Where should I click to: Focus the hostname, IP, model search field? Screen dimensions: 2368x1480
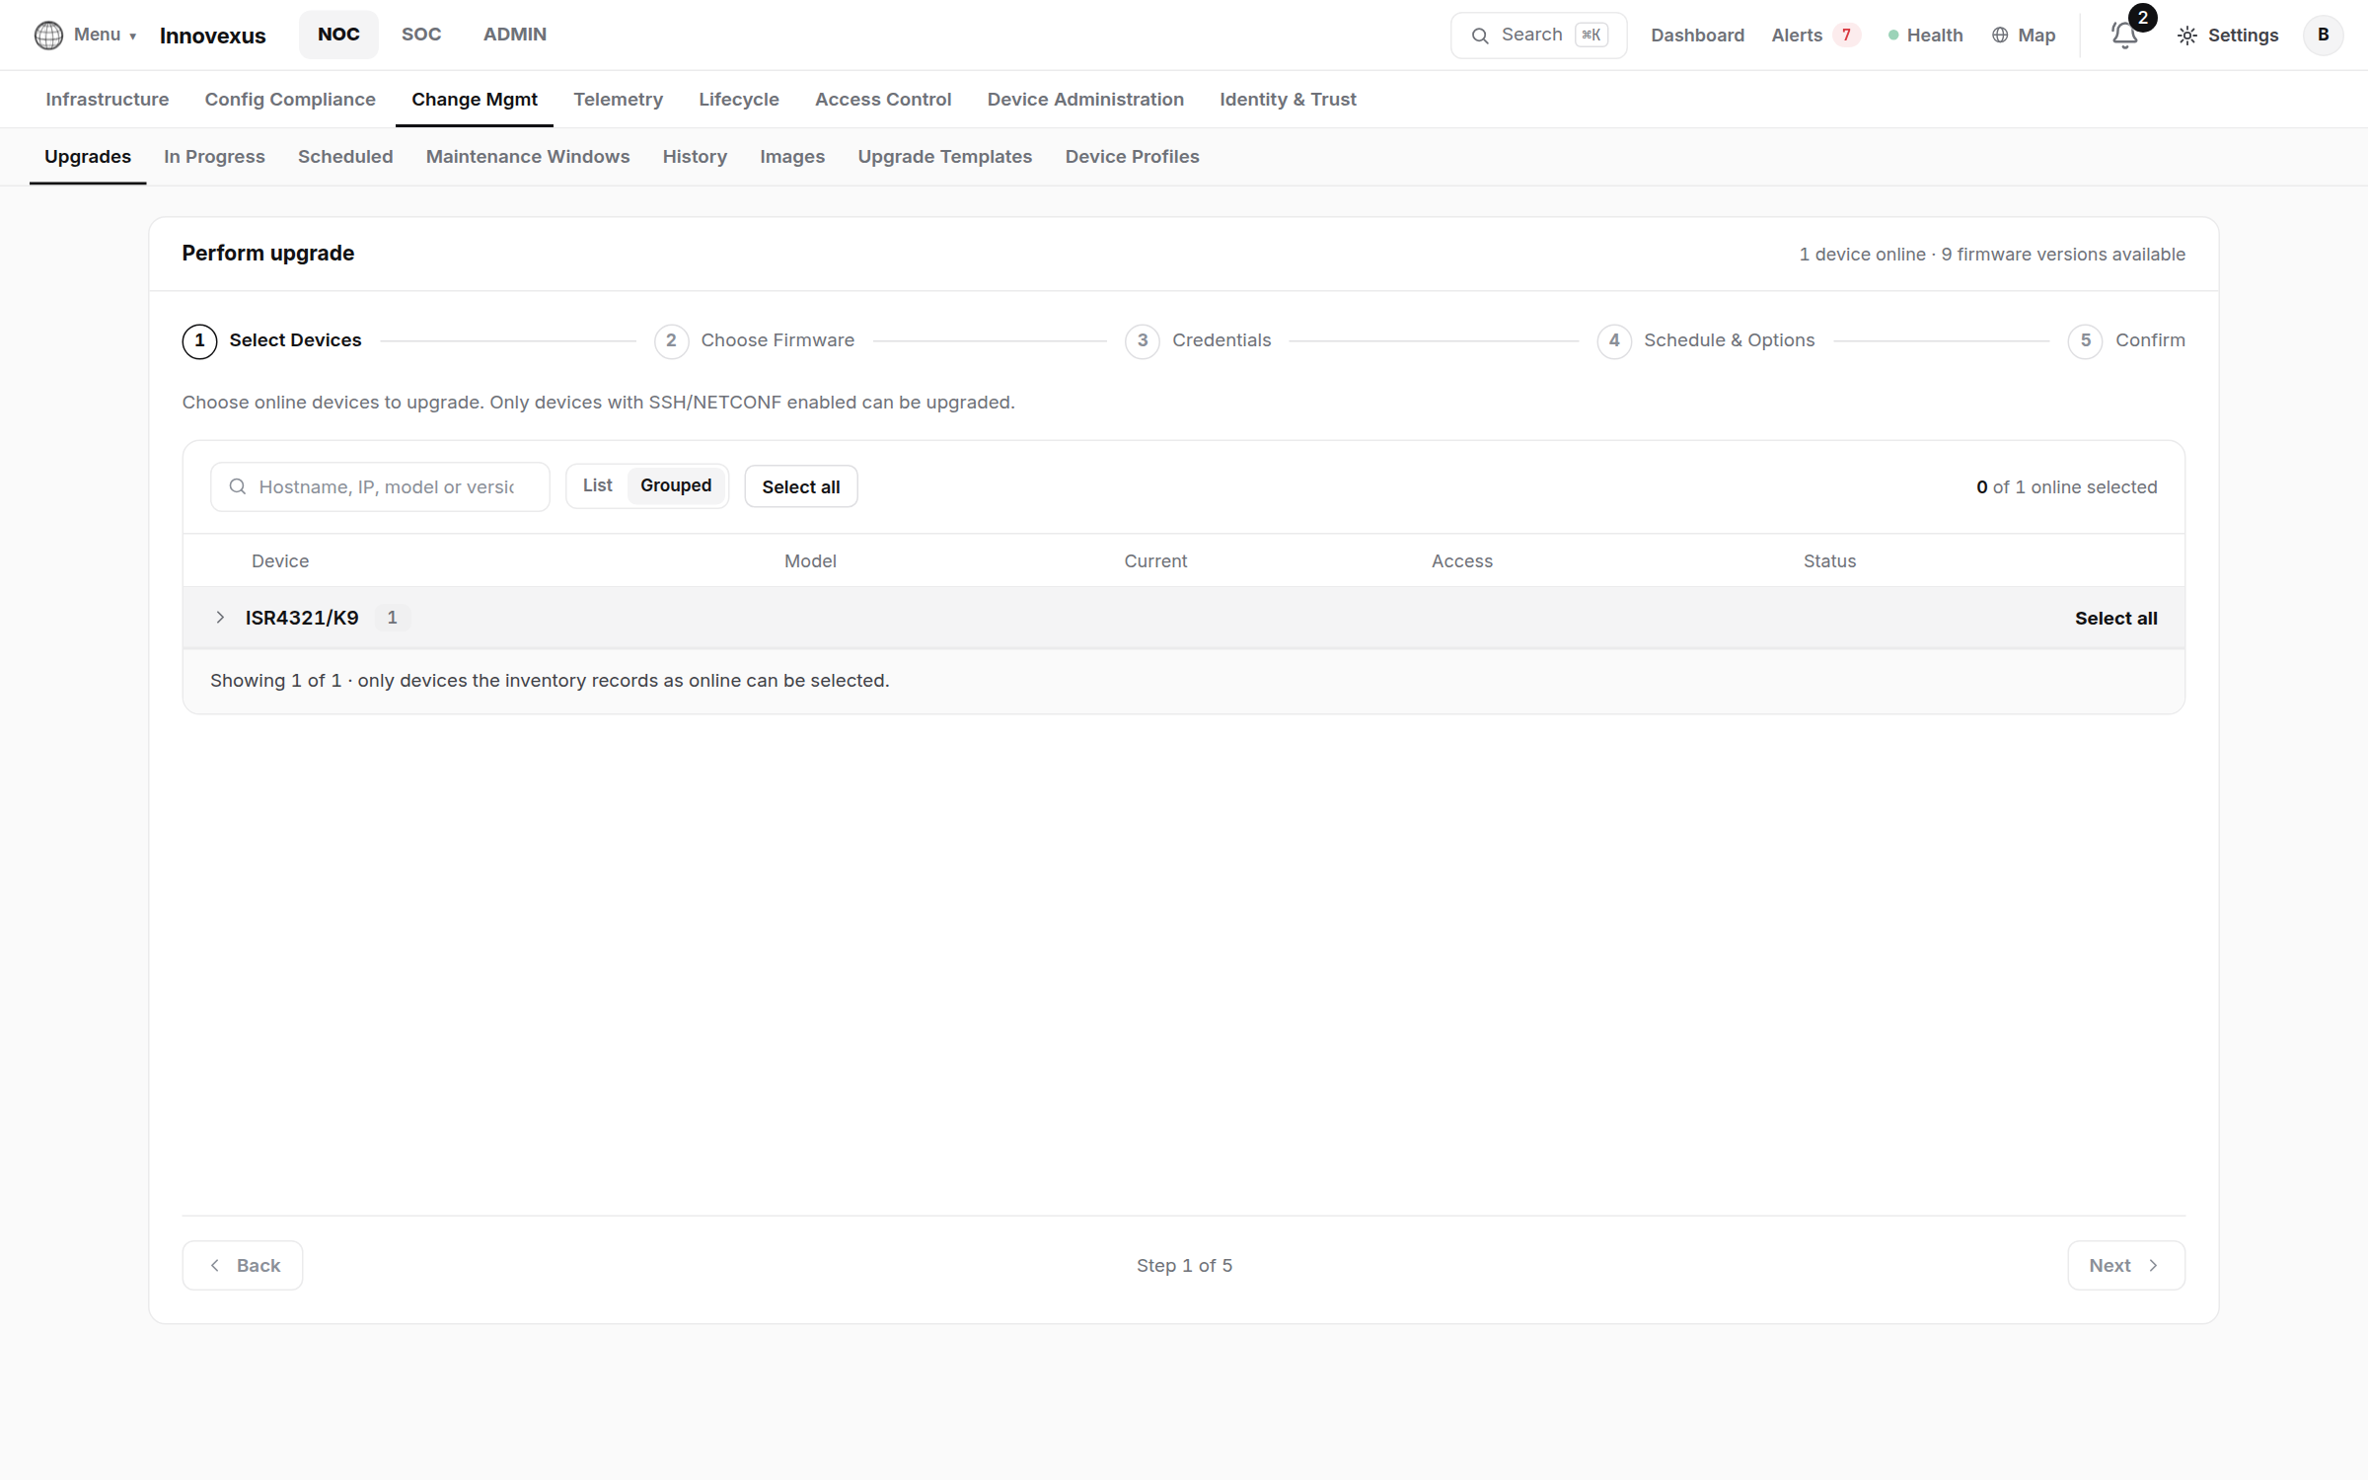[380, 487]
